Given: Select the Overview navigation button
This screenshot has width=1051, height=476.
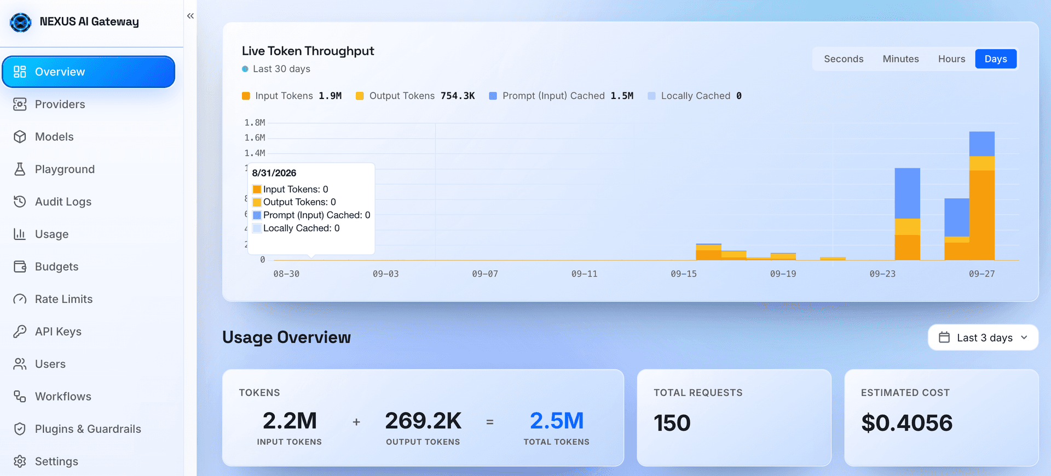Looking at the screenshot, I should (89, 72).
